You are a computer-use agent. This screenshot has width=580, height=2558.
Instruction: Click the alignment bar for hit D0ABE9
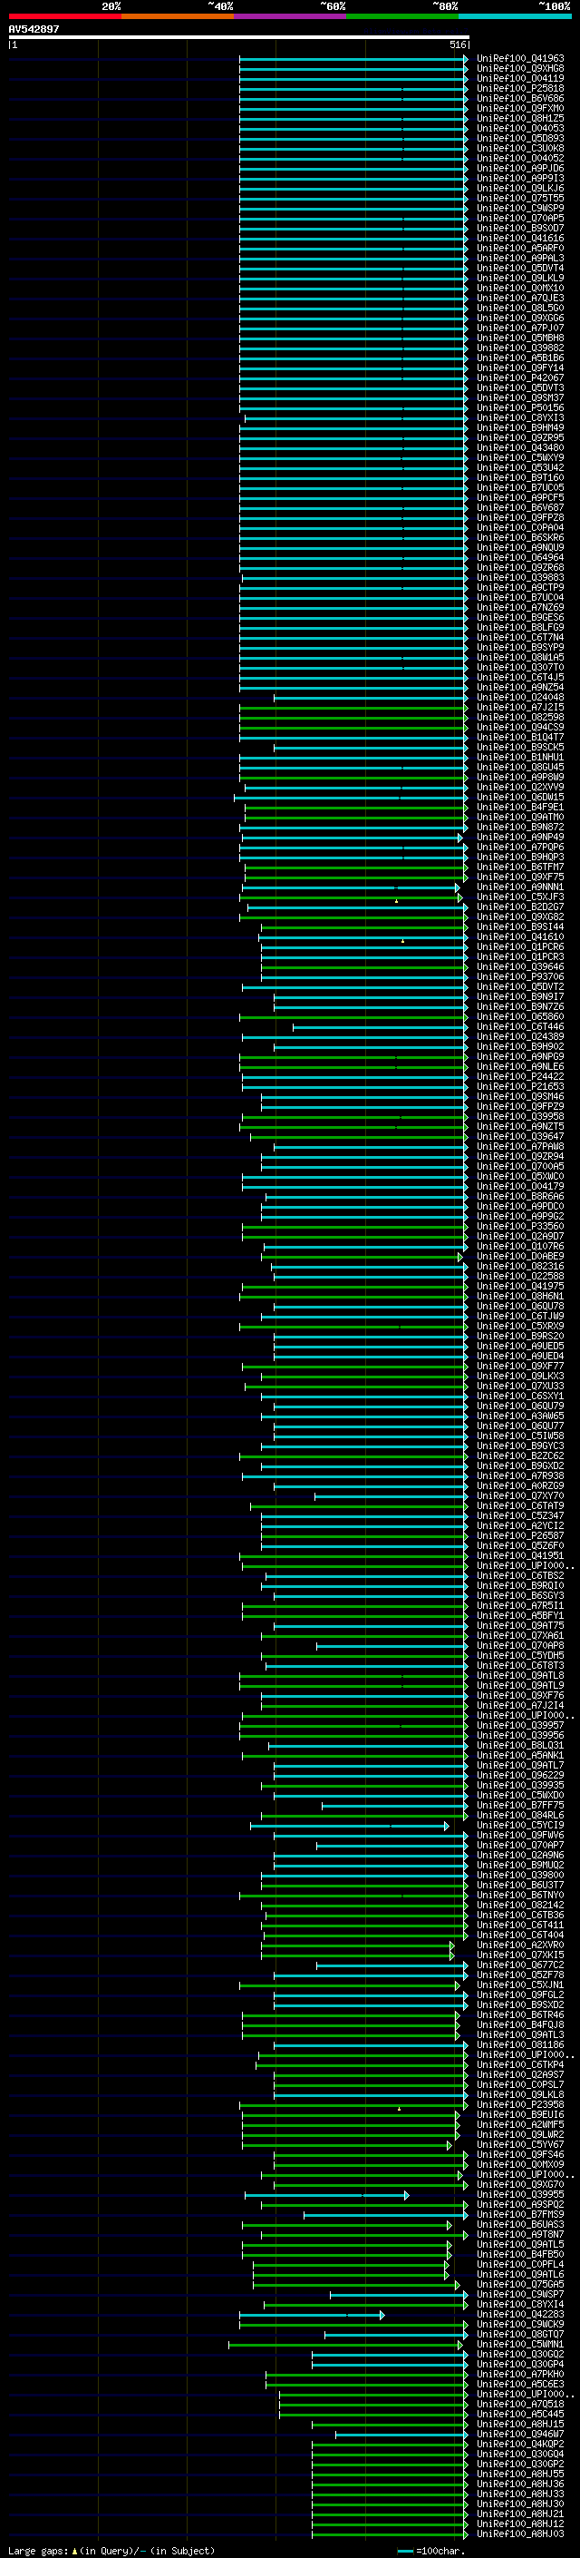point(362,1256)
